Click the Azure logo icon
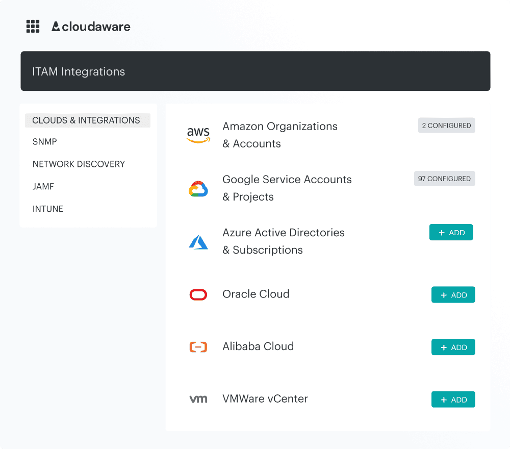The height and width of the screenshot is (449, 510). pos(198,242)
